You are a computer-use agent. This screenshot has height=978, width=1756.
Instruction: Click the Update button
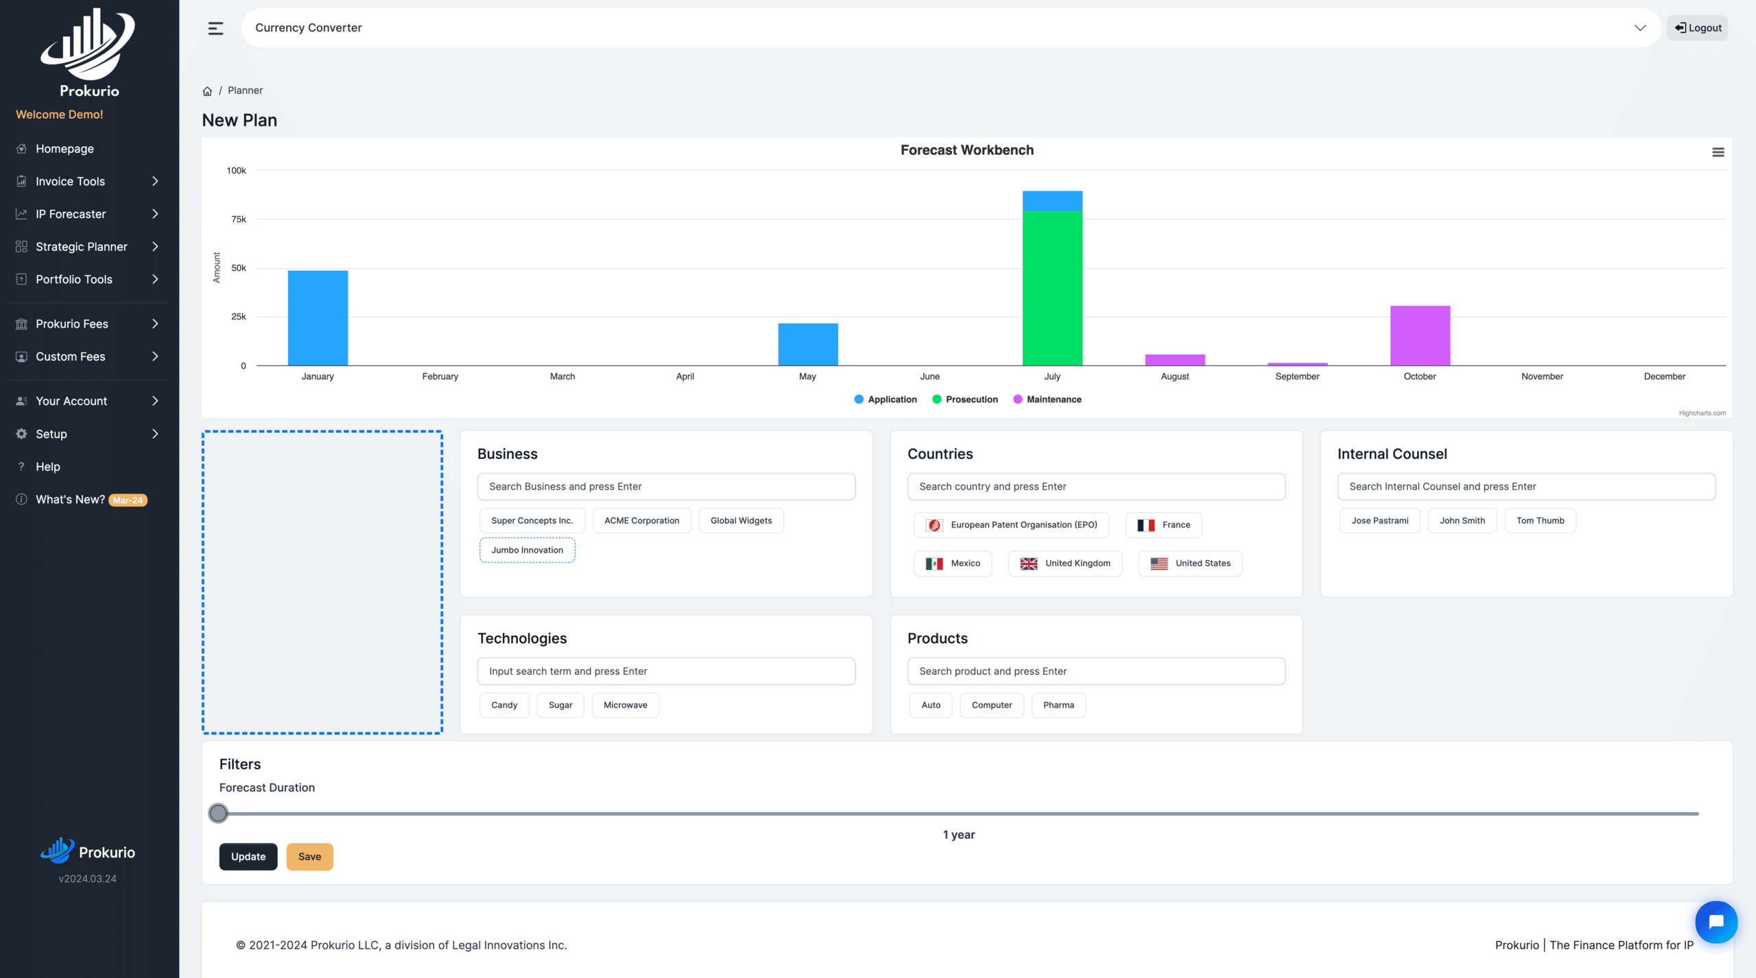pos(248,857)
